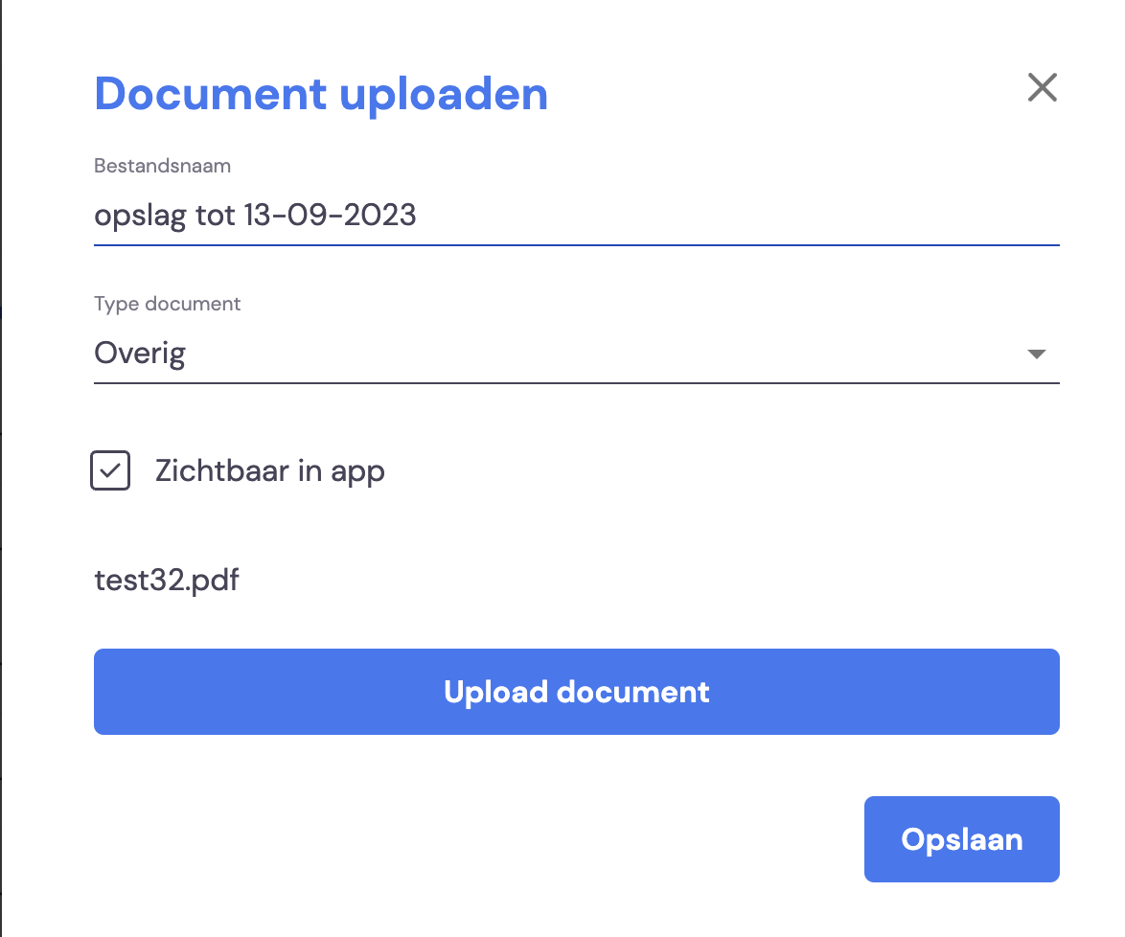Close the Document uploaden dialog
The height and width of the screenshot is (937, 1125).
(x=1042, y=87)
